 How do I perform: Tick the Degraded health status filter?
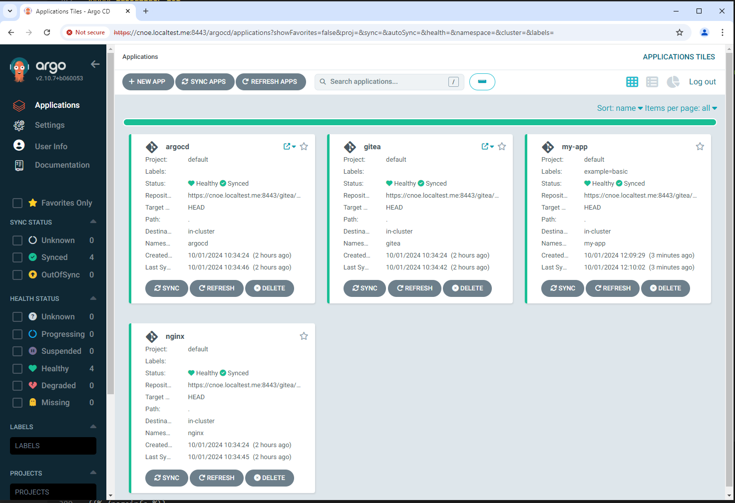17,386
